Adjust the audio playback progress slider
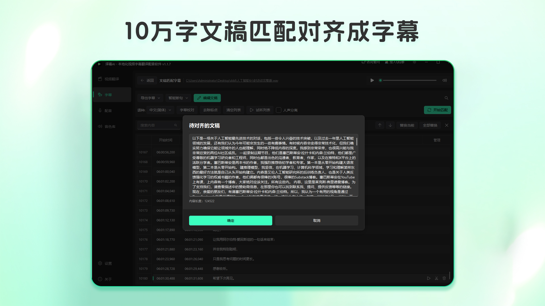 408,80
